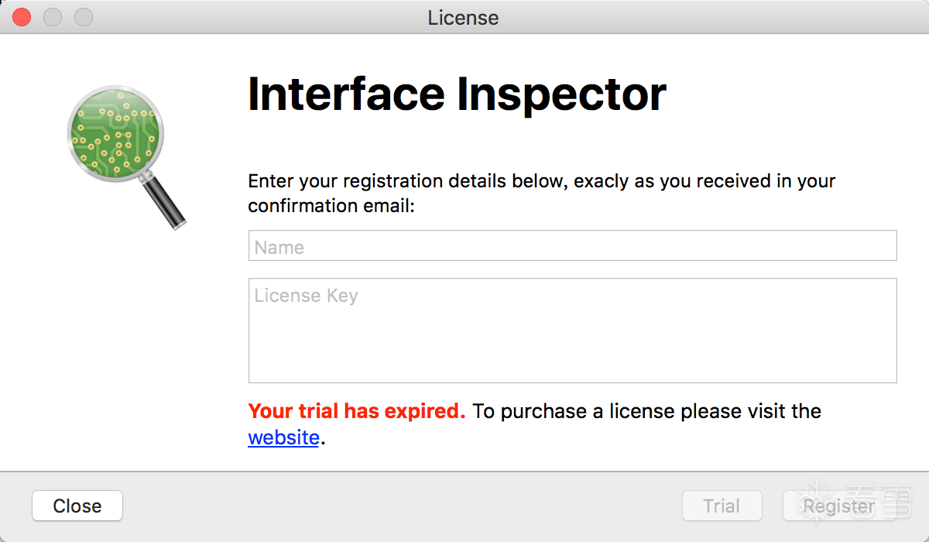This screenshot has height=542, width=929.
Task: Click the "Your trial has expired." warning text
Action: coord(357,411)
